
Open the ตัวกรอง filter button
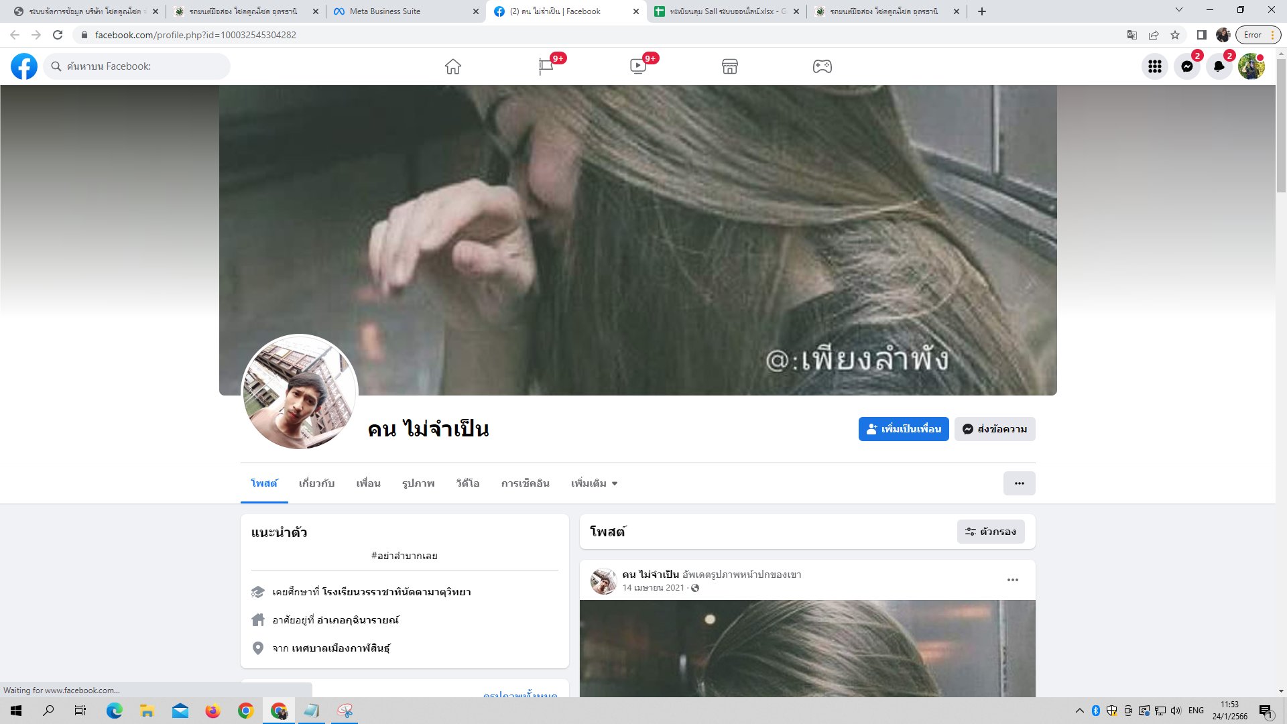pos(991,532)
